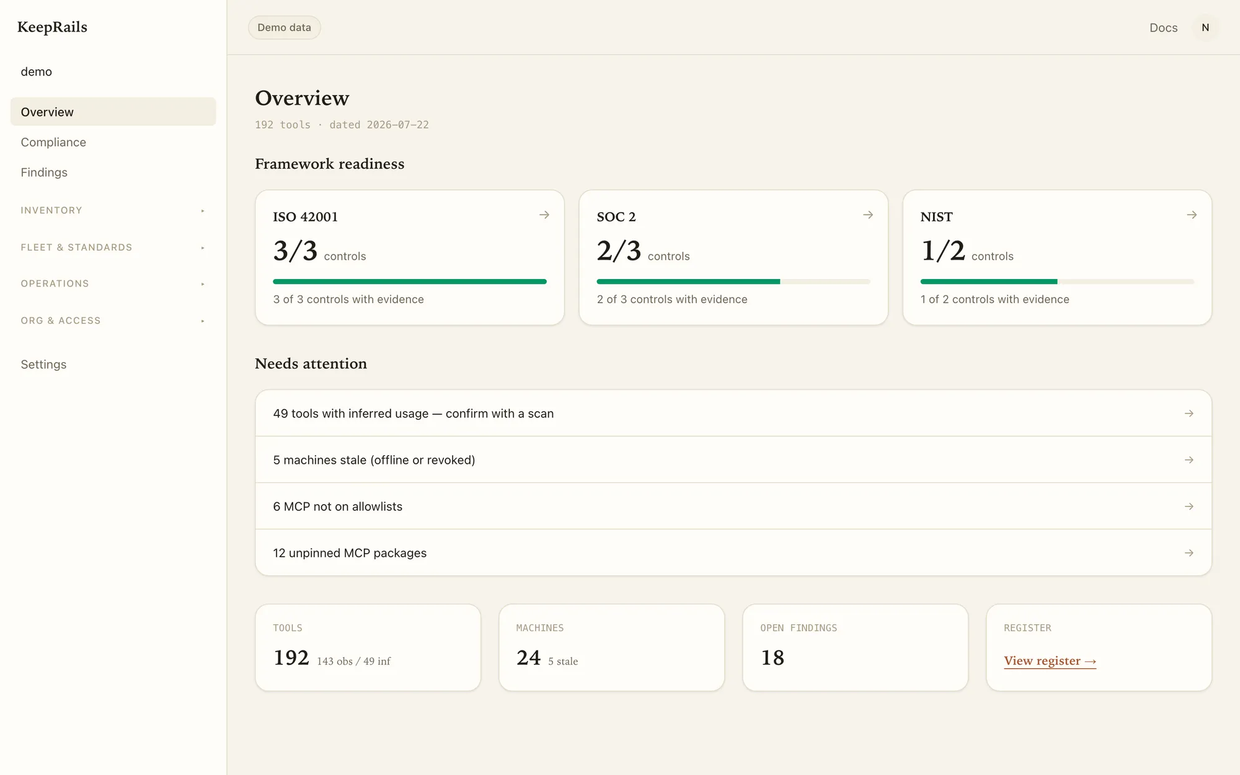Click SOC 2 progress bar
The height and width of the screenshot is (775, 1240).
tap(733, 281)
